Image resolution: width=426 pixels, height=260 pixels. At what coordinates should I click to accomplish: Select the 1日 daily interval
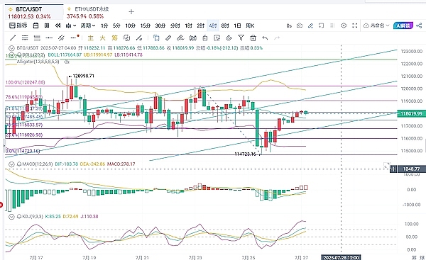pyautogui.click(x=237, y=26)
